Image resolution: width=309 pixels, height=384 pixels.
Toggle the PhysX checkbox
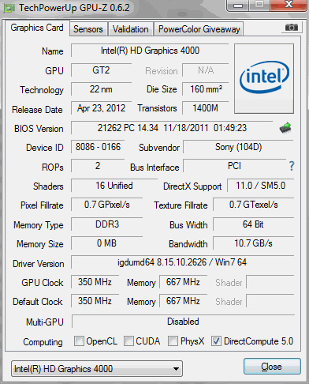(x=173, y=341)
